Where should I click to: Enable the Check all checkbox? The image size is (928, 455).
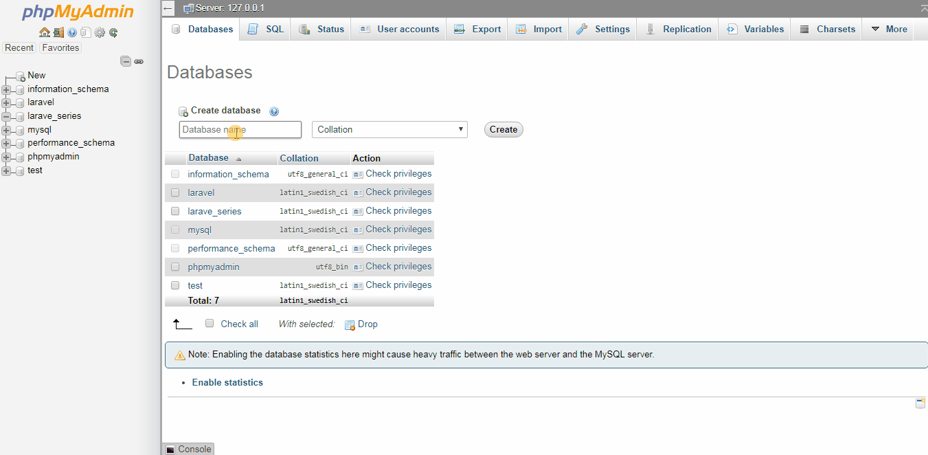point(210,324)
